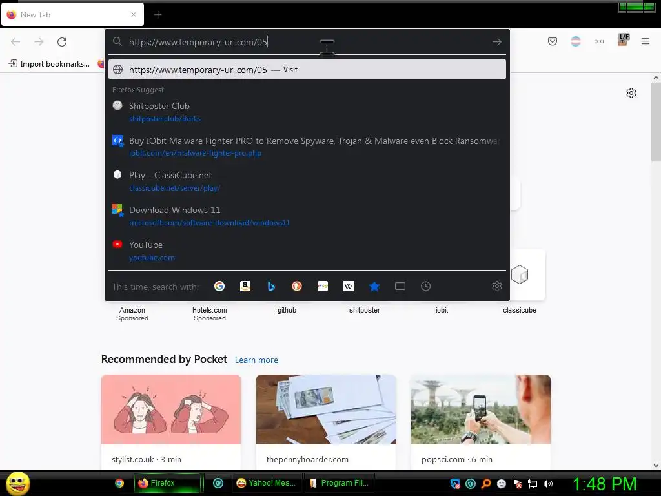Click classicube.net/server/play/ URL text
Viewport: 661px width, 496px height.
click(x=174, y=188)
